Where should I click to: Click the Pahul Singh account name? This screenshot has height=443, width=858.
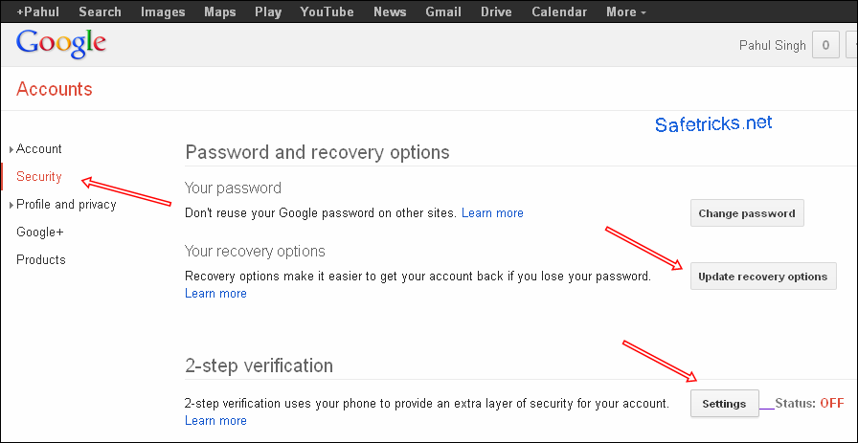point(771,45)
